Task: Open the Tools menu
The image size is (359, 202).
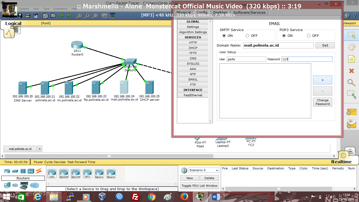Action: pos(46,9)
